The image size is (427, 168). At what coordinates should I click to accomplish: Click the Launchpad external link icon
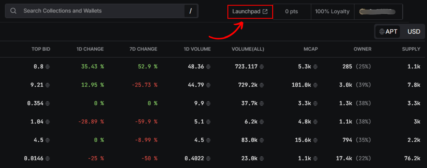pos(265,12)
